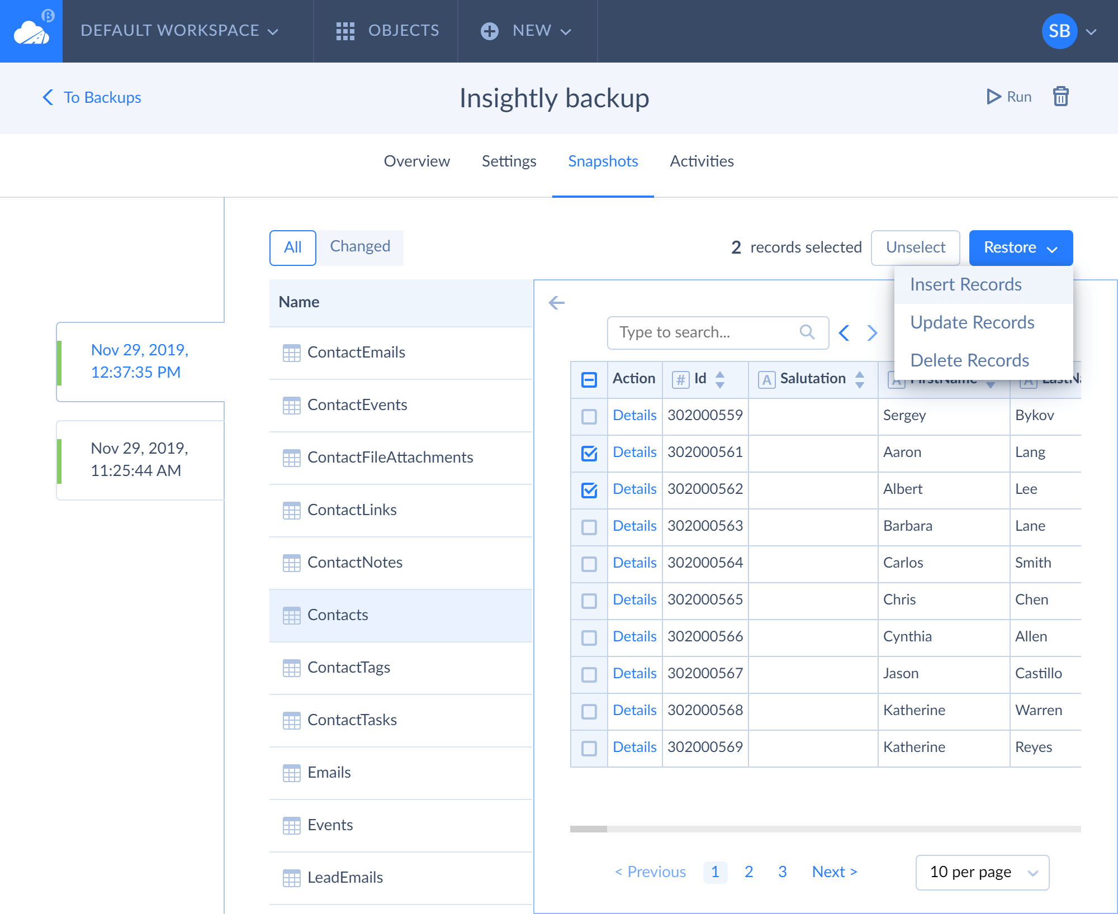Click the ContactTasks table icon
1118x914 pixels.
(x=291, y=721)
